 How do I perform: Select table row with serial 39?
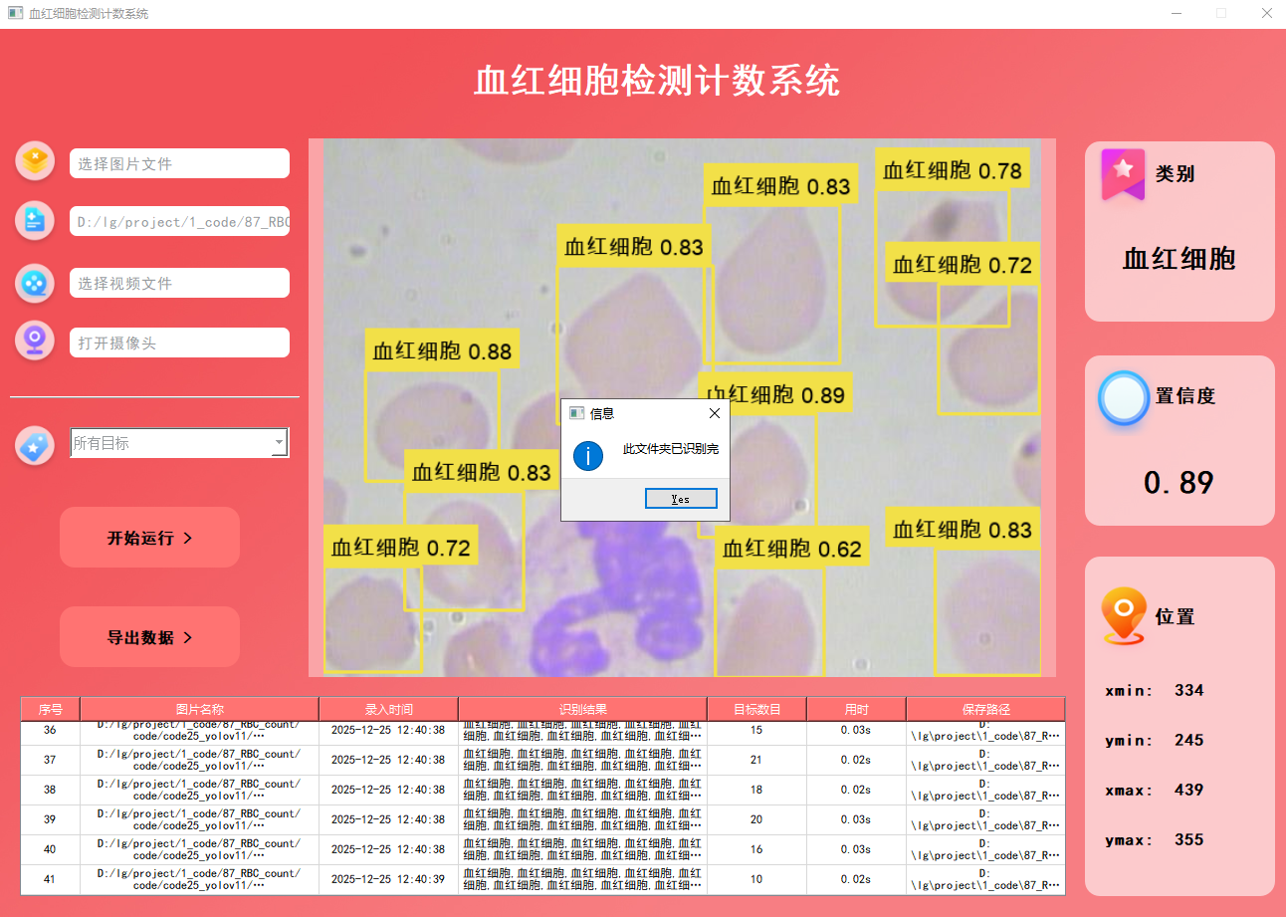click(x=543, y=819)
